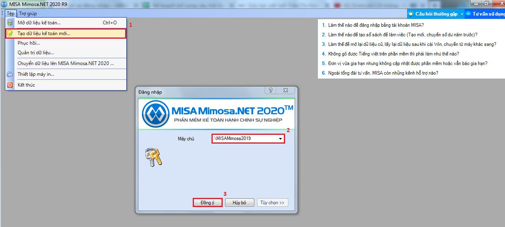Click the MISA logo in the login banner
The width and height of the screenshot is (505, 227).
point(156,113)
